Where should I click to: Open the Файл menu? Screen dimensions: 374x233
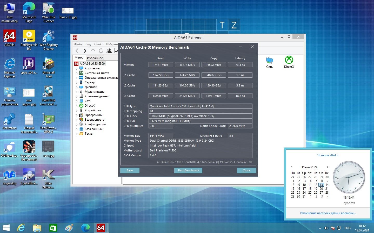78,44
